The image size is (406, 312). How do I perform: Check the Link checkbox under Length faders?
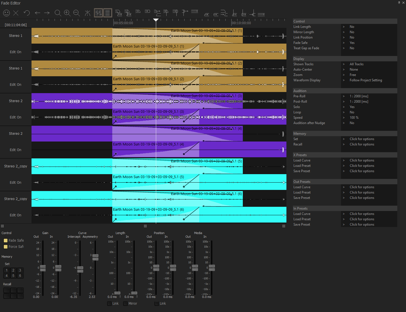click(109, 303)
